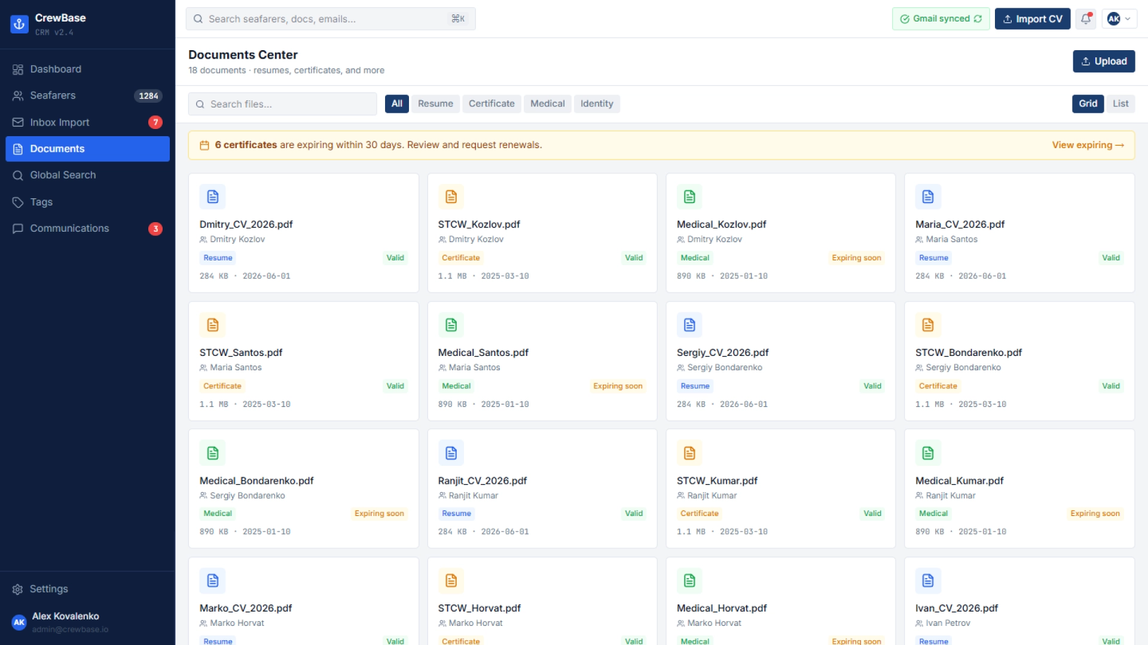Image resolution: width=1148 pixels, height=645 pixels.
Task: Click the Medical_Bondarenko.pdf file icon
Action: click(x=212, y=453)
